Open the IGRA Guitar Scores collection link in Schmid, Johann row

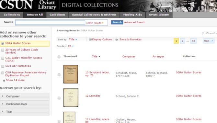188,96
